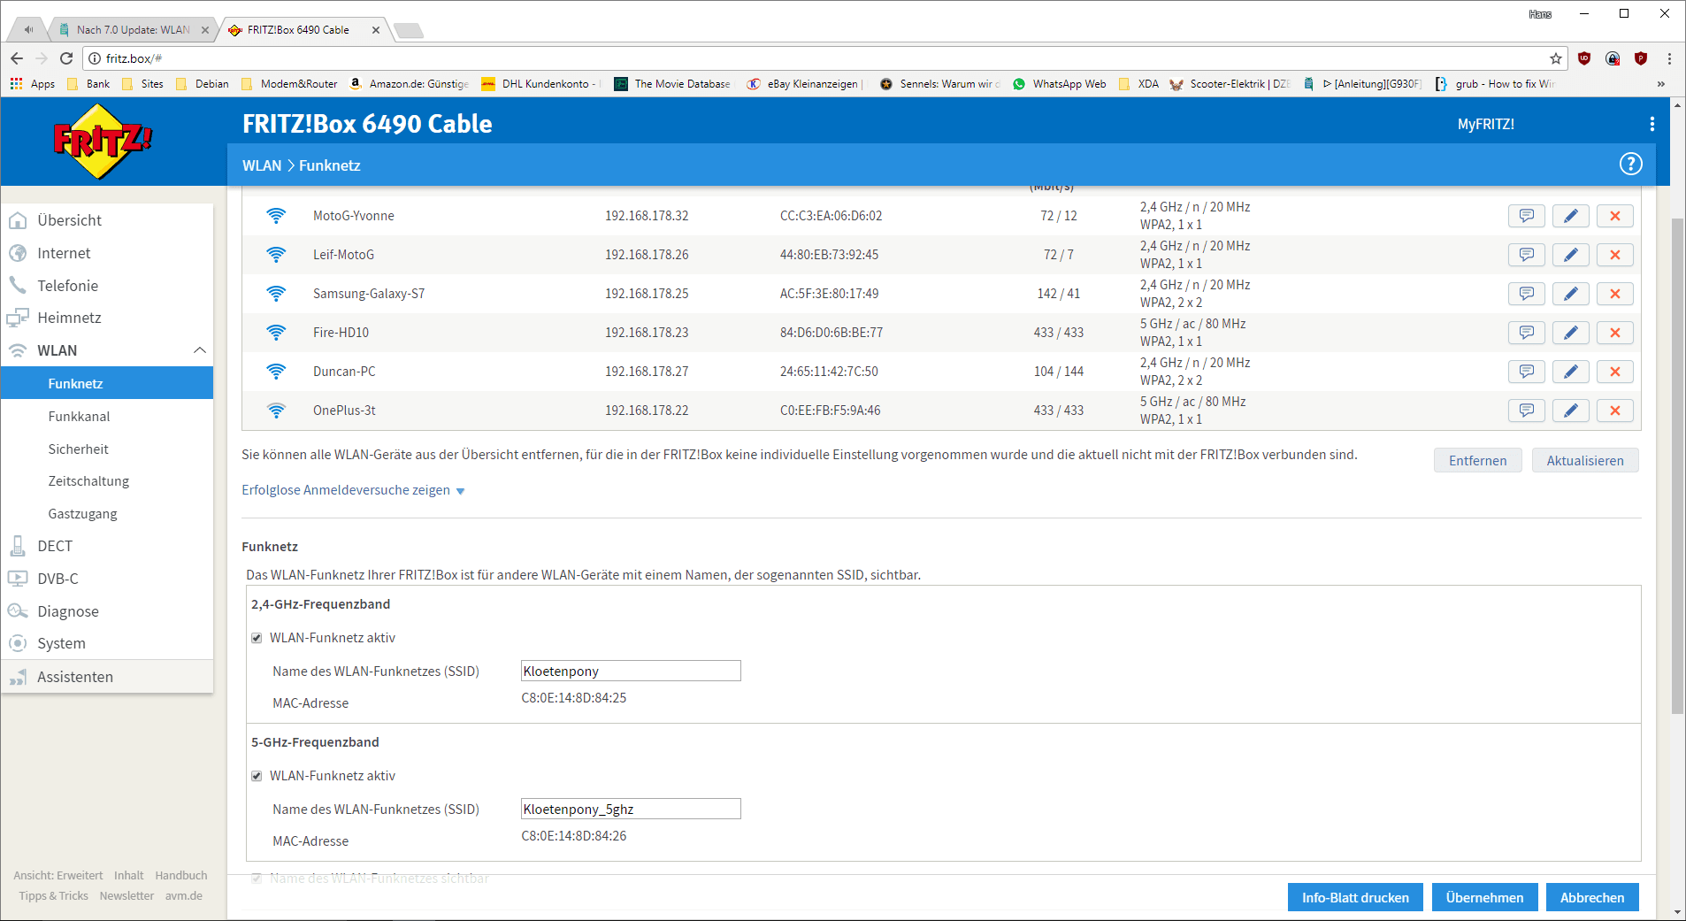Open comment icon for Samsung-Galaxy-S7 row
1686x921 pixels.
click(1526, 294)
